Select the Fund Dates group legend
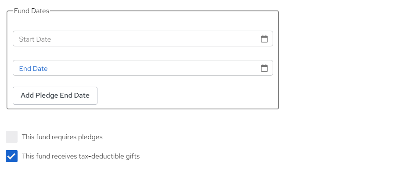Screen dimensions: 414x169 point(32,11)
